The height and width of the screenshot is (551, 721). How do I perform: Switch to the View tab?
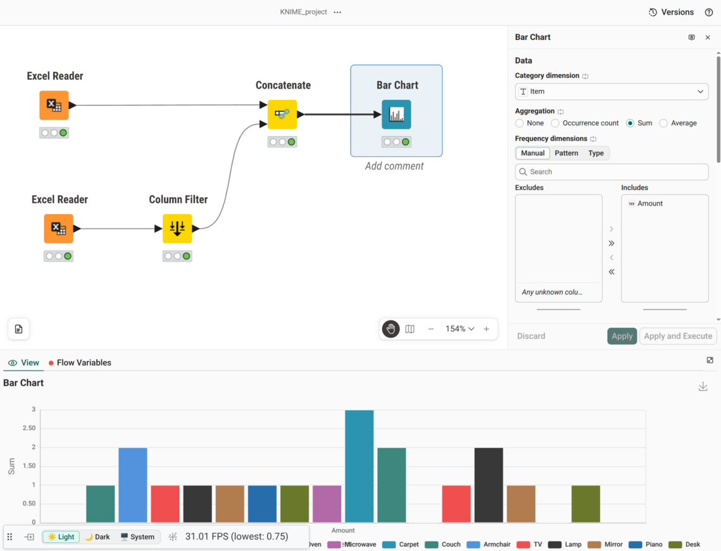click(24, 362)
